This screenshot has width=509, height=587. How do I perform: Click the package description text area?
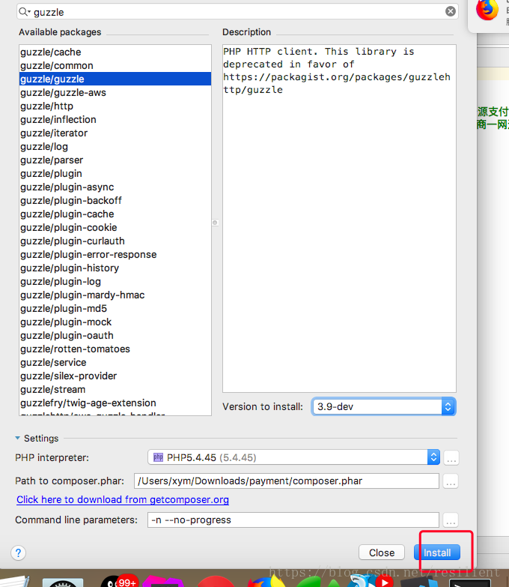pos(339,218)
